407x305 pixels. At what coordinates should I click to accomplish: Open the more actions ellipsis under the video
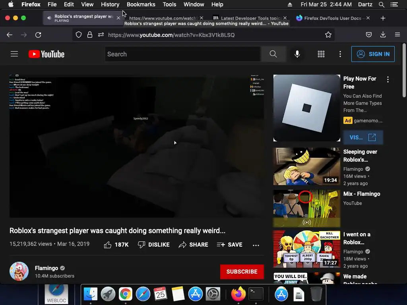(x=256, y=245)
